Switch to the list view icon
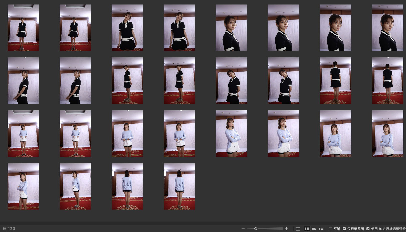This screenshot has width=406, height=232. (321, 229)
